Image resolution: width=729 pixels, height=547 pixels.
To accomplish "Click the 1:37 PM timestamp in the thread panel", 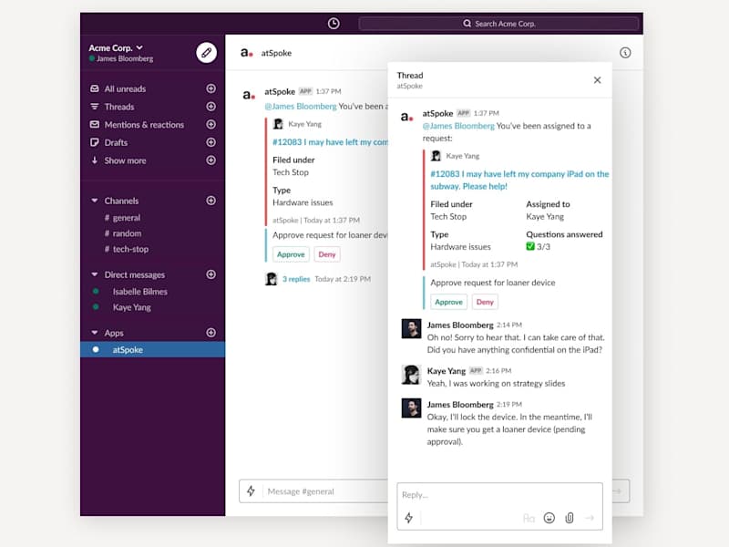I will tap(487, 113).
